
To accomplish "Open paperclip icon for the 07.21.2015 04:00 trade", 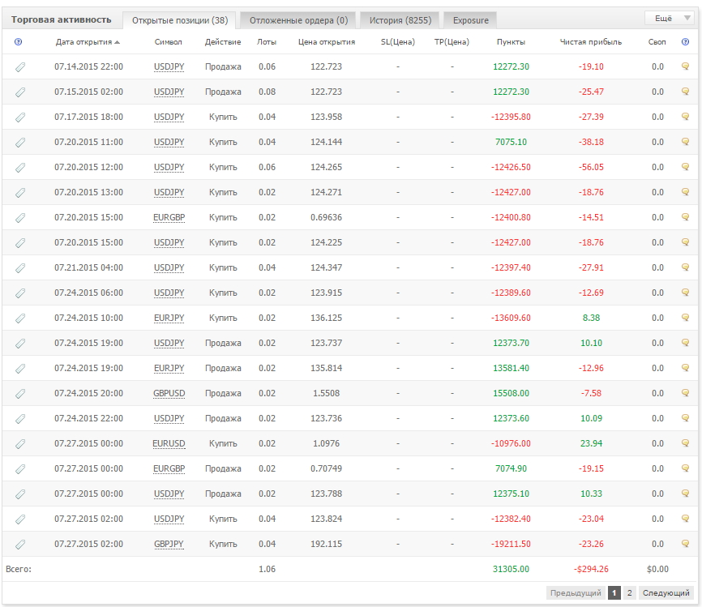I will click(20, 268).
